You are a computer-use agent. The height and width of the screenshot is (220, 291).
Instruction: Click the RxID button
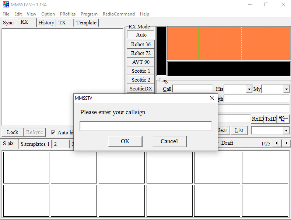pyautogui.click(x=257, y=119)
